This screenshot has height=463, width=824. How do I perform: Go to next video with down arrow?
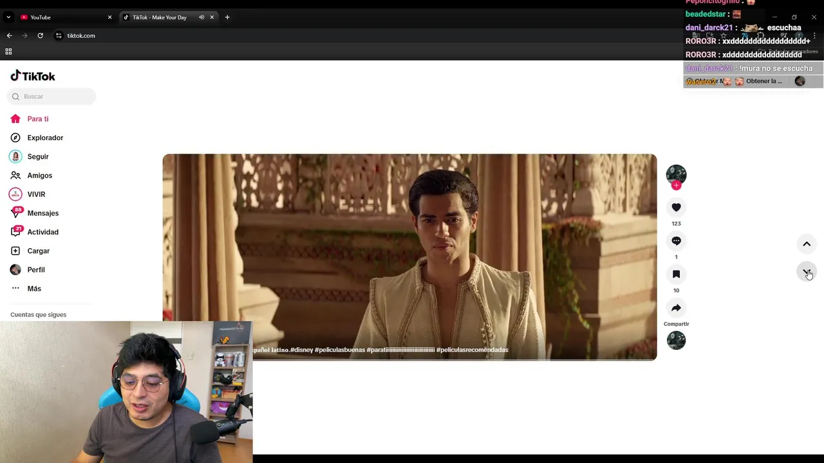tap(807, 272)
